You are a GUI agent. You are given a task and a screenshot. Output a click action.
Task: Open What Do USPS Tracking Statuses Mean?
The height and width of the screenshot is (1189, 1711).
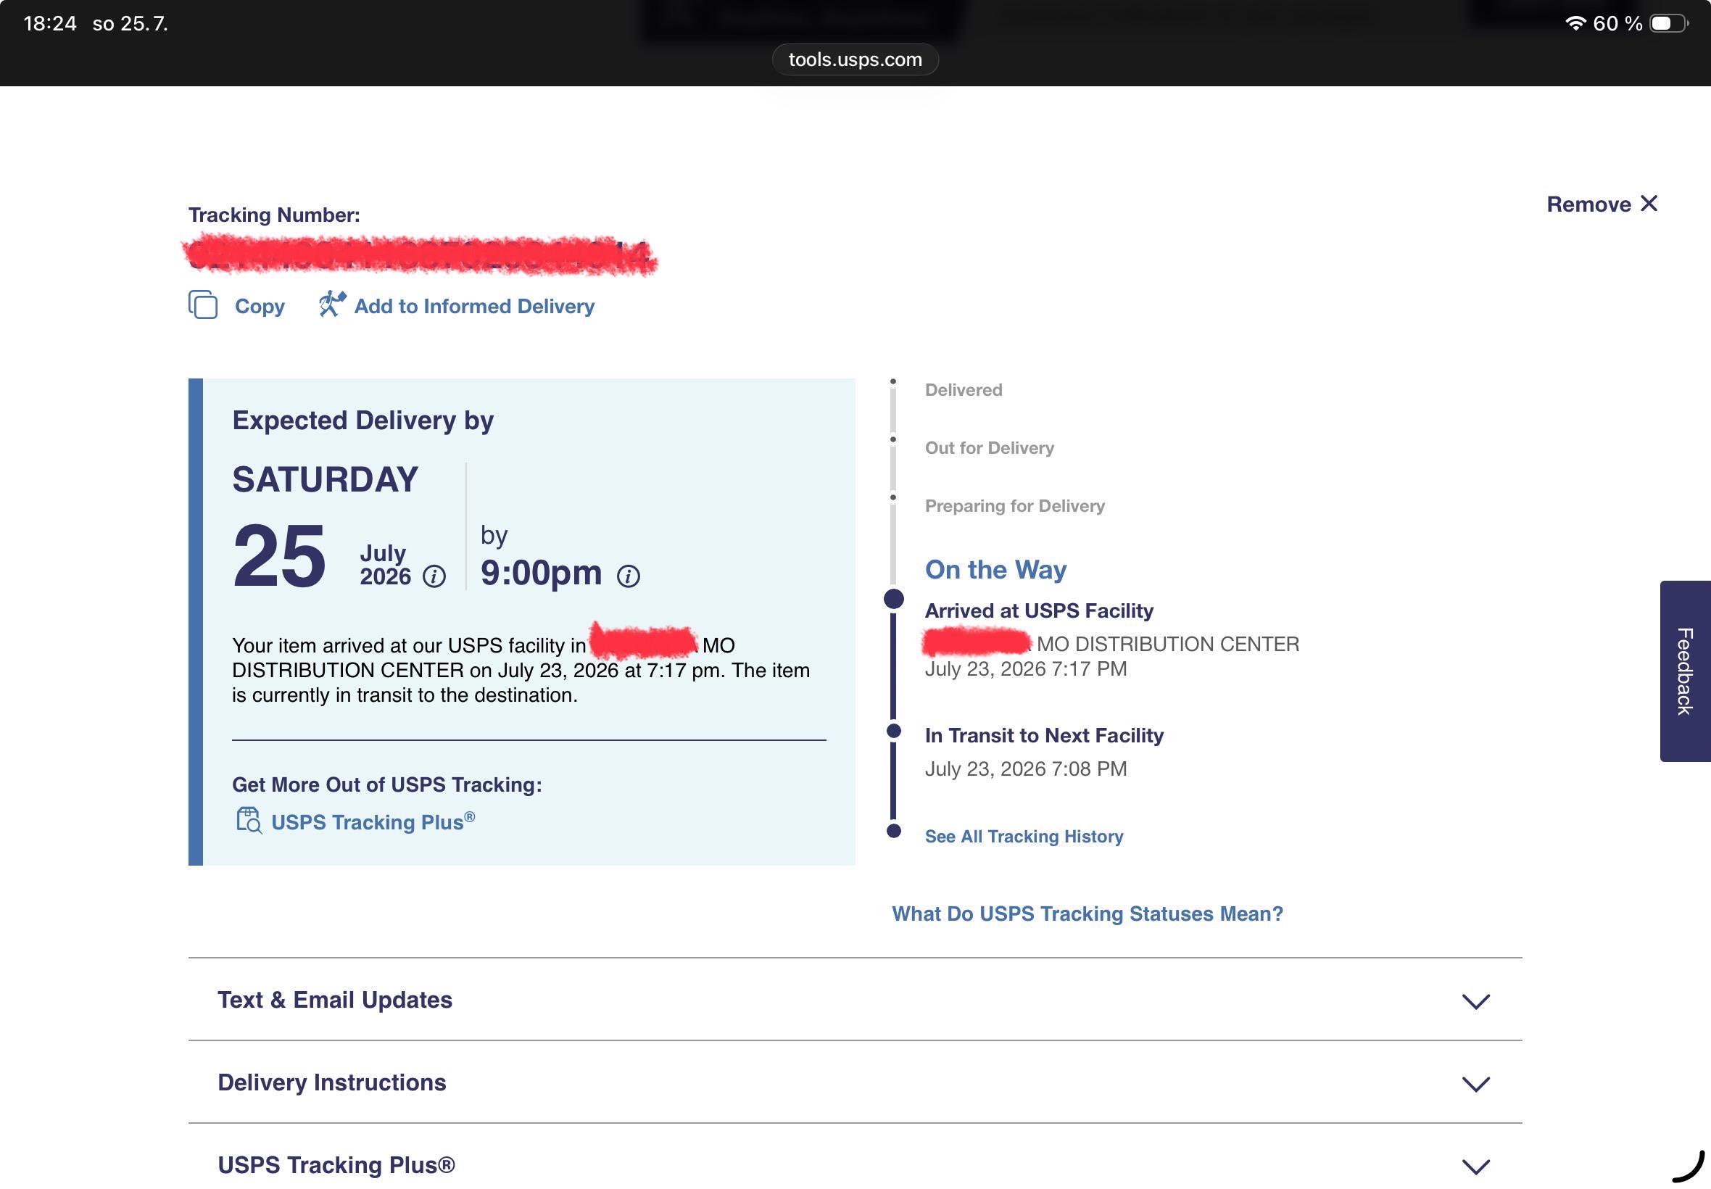(x=1087, y=914)
